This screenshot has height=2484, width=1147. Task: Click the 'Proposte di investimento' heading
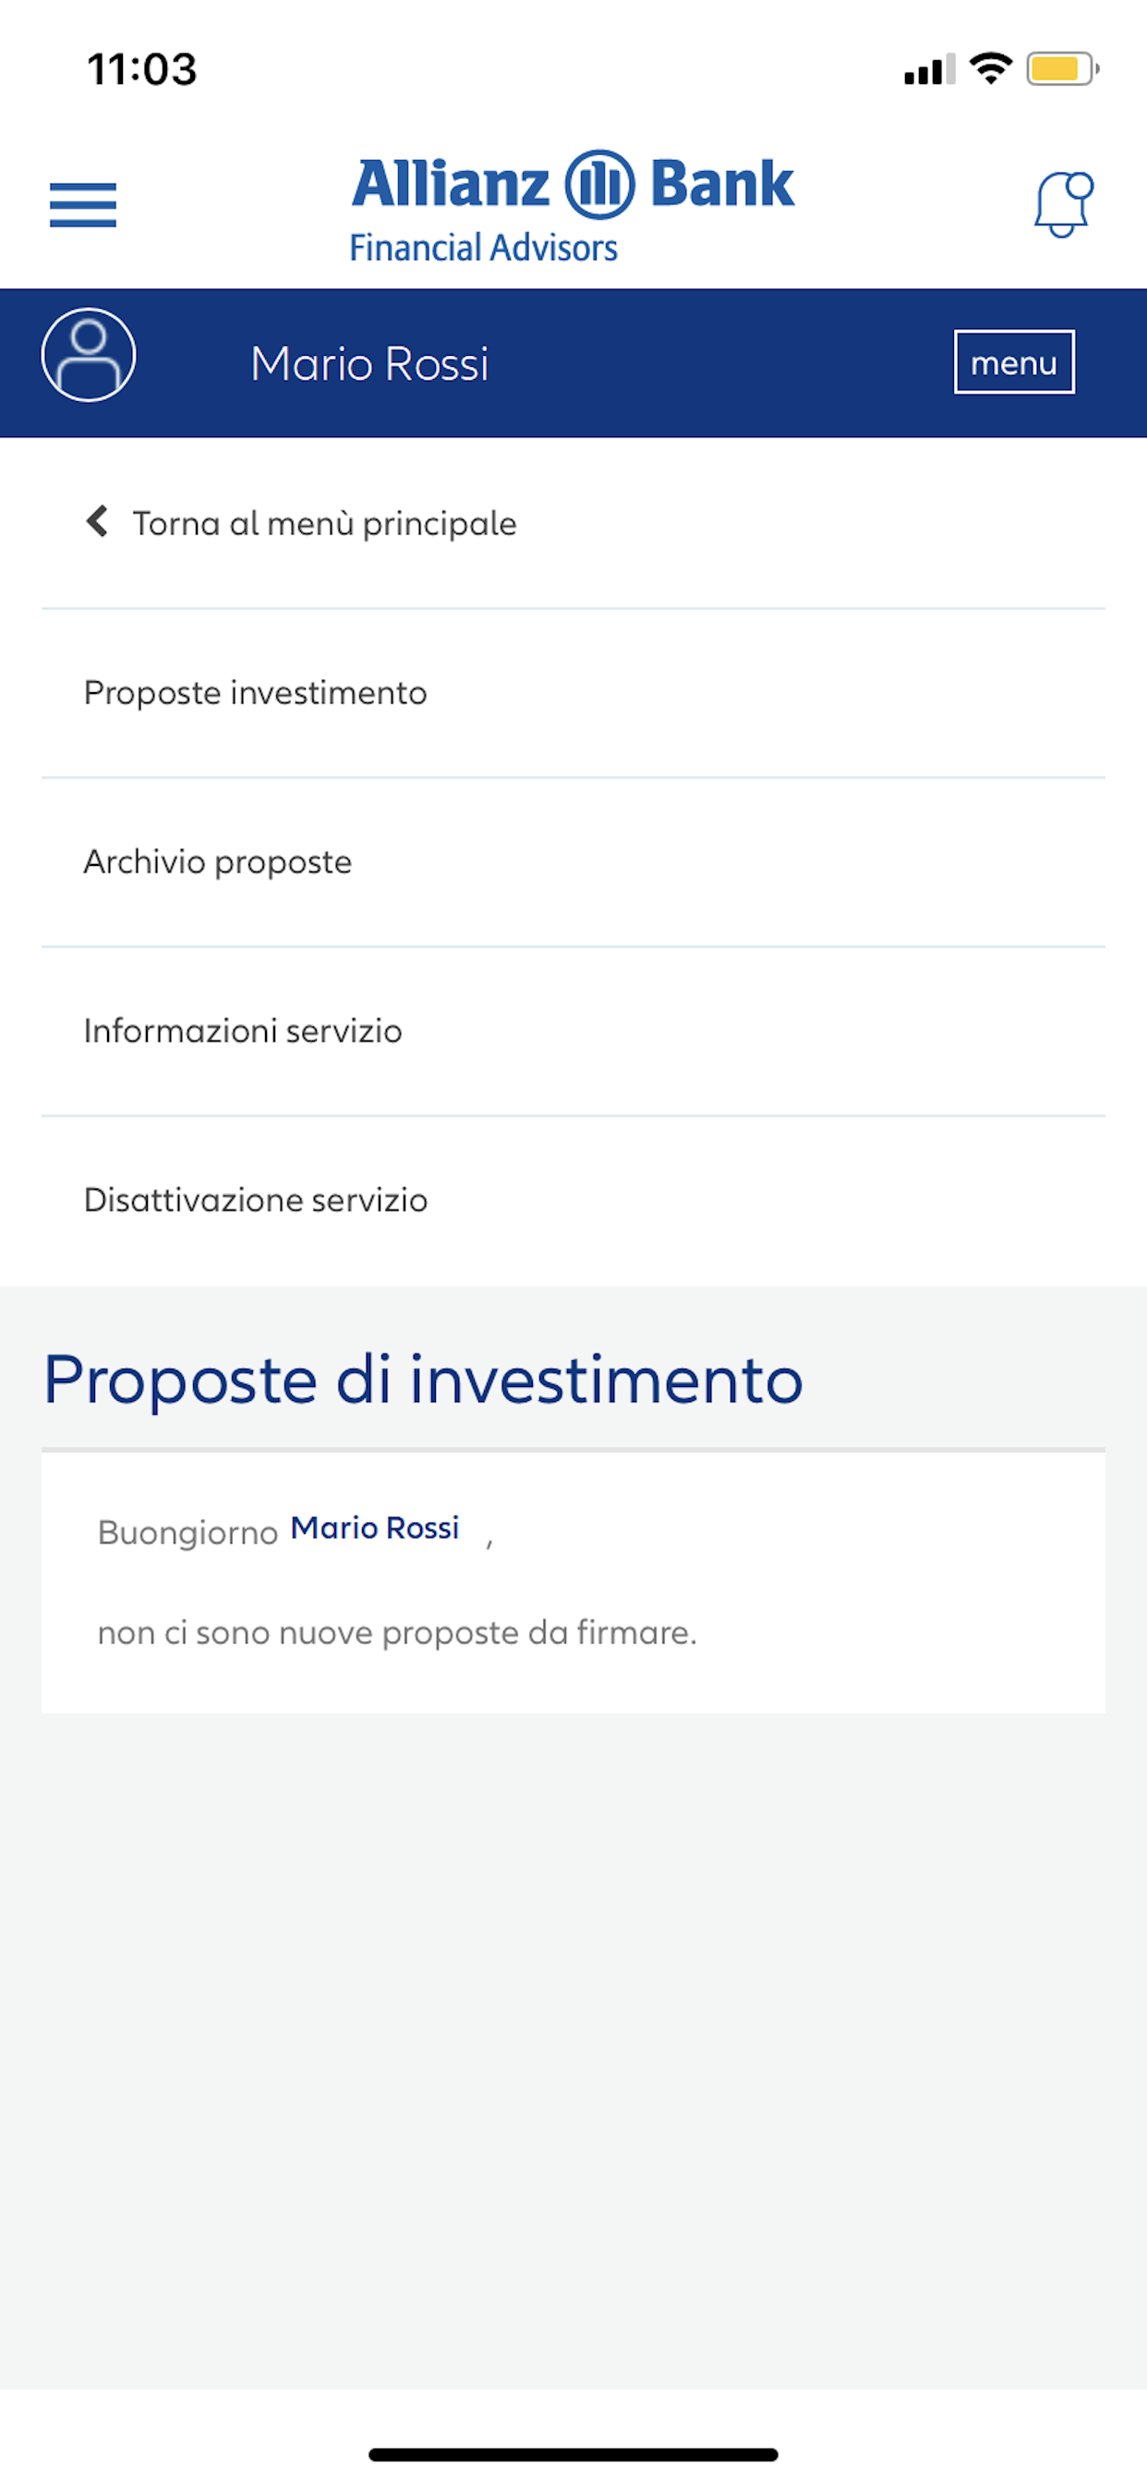423,1379
